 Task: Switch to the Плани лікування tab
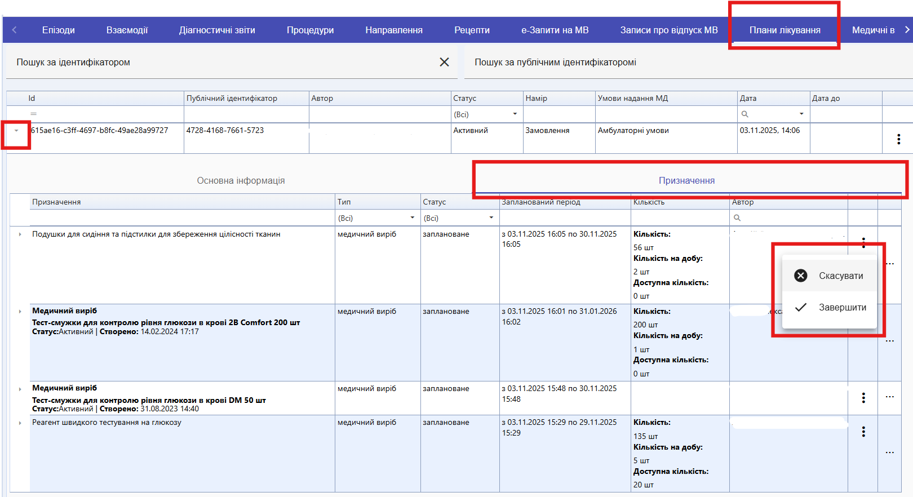785,30
